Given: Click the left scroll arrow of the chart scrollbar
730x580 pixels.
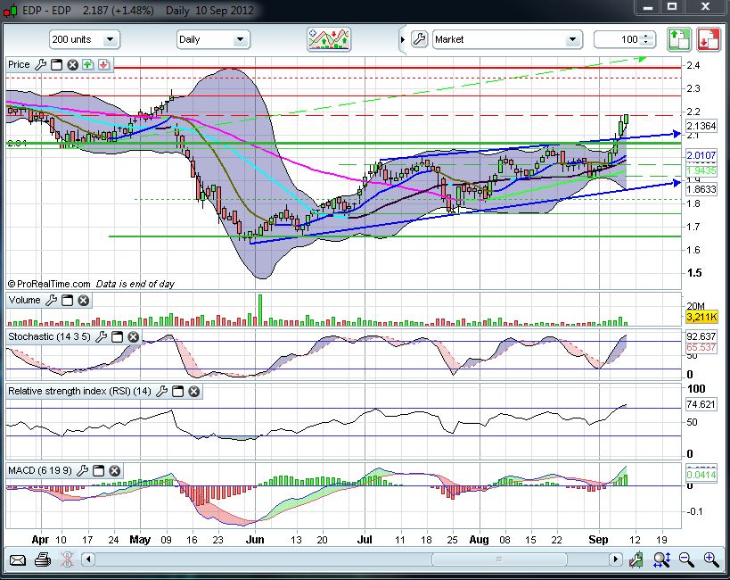Looking at the screenshot, I should click(x=88, y=559).
